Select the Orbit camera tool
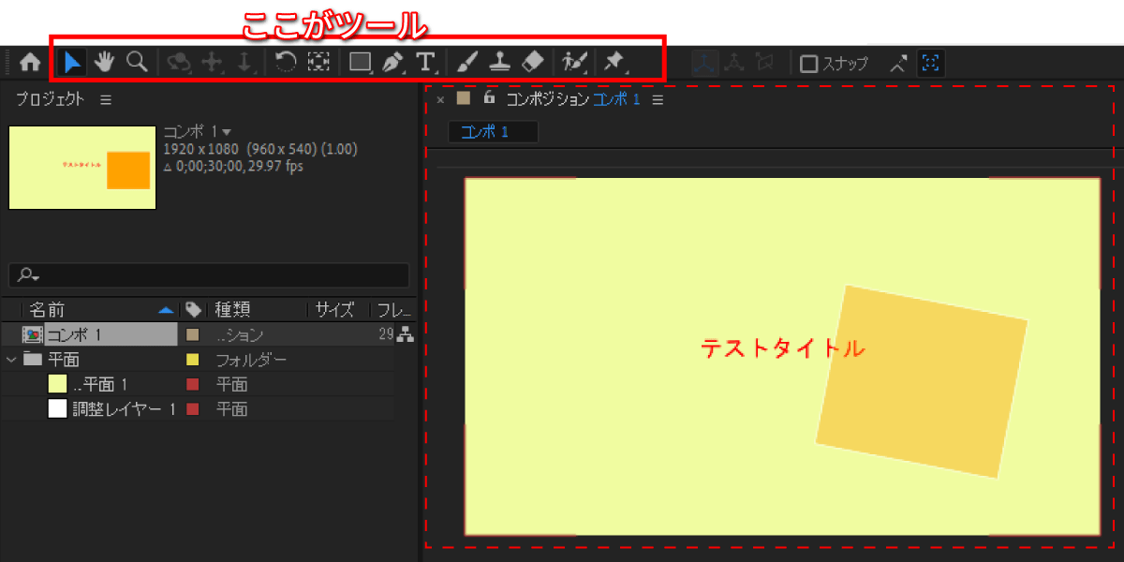Image resolution: width=1124 pixels, height=562 pixels. [x=179, y=63]
